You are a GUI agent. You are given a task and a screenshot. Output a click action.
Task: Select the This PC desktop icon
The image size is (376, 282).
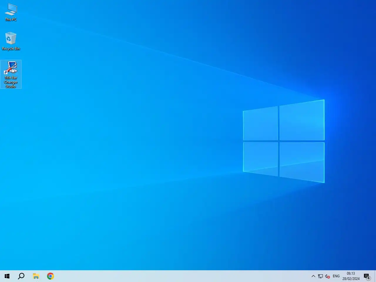point(11,13)
